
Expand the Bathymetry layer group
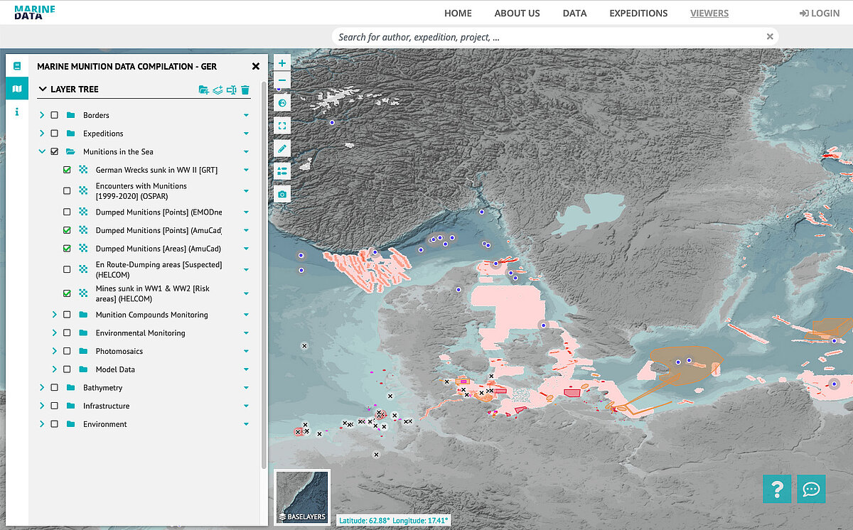[42, 387]
